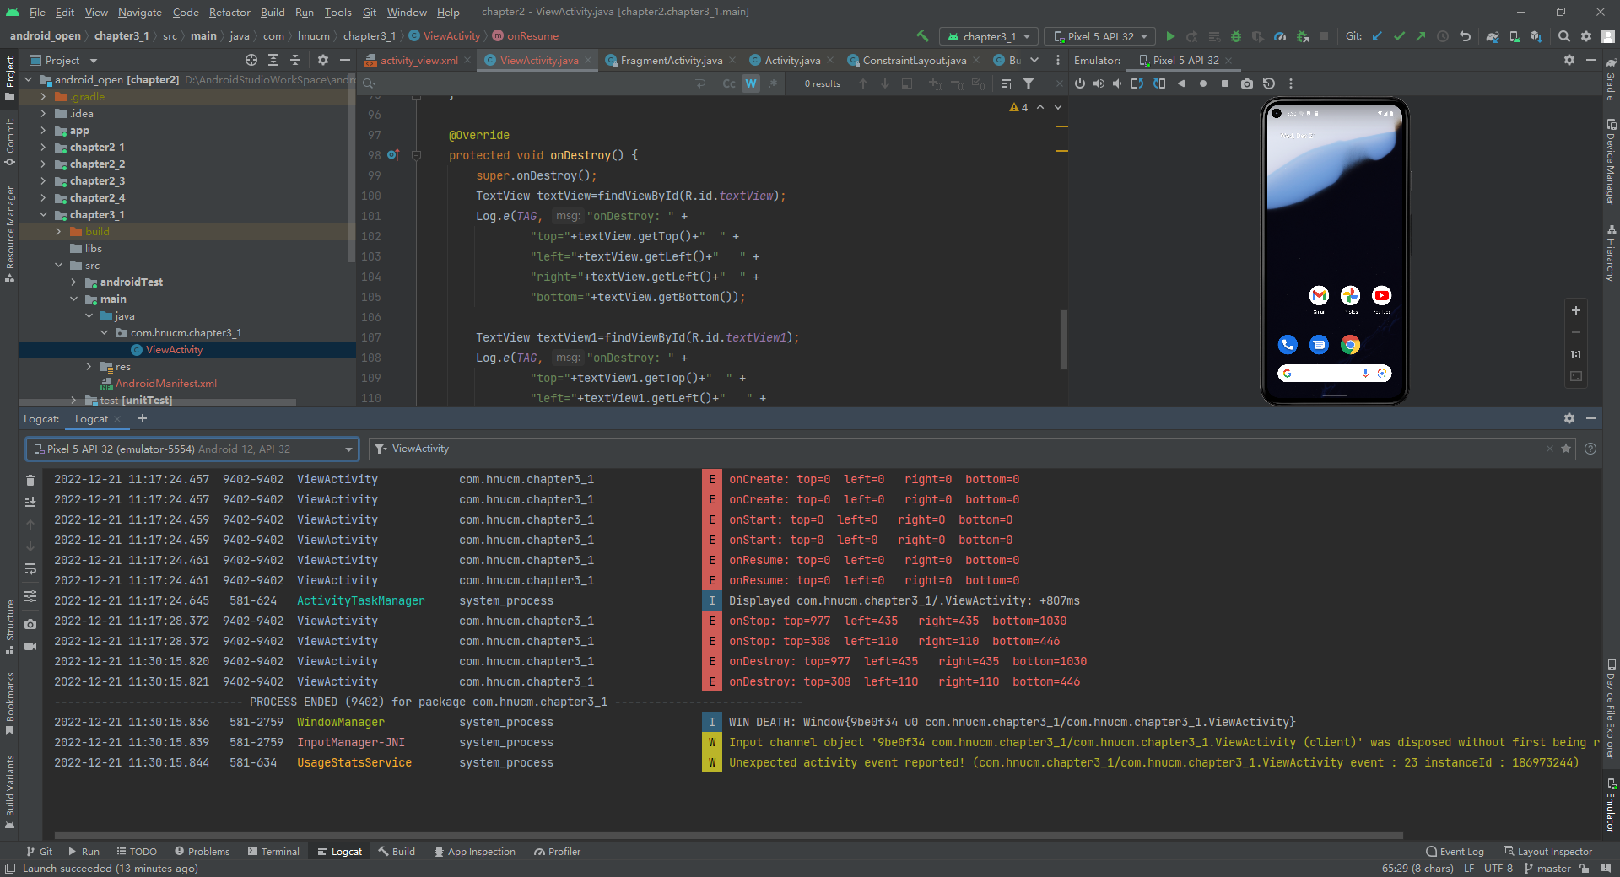Open App Inspection tool window
Image resolution: width=1620 pixels, height=877 pixels.
(474, 852)
